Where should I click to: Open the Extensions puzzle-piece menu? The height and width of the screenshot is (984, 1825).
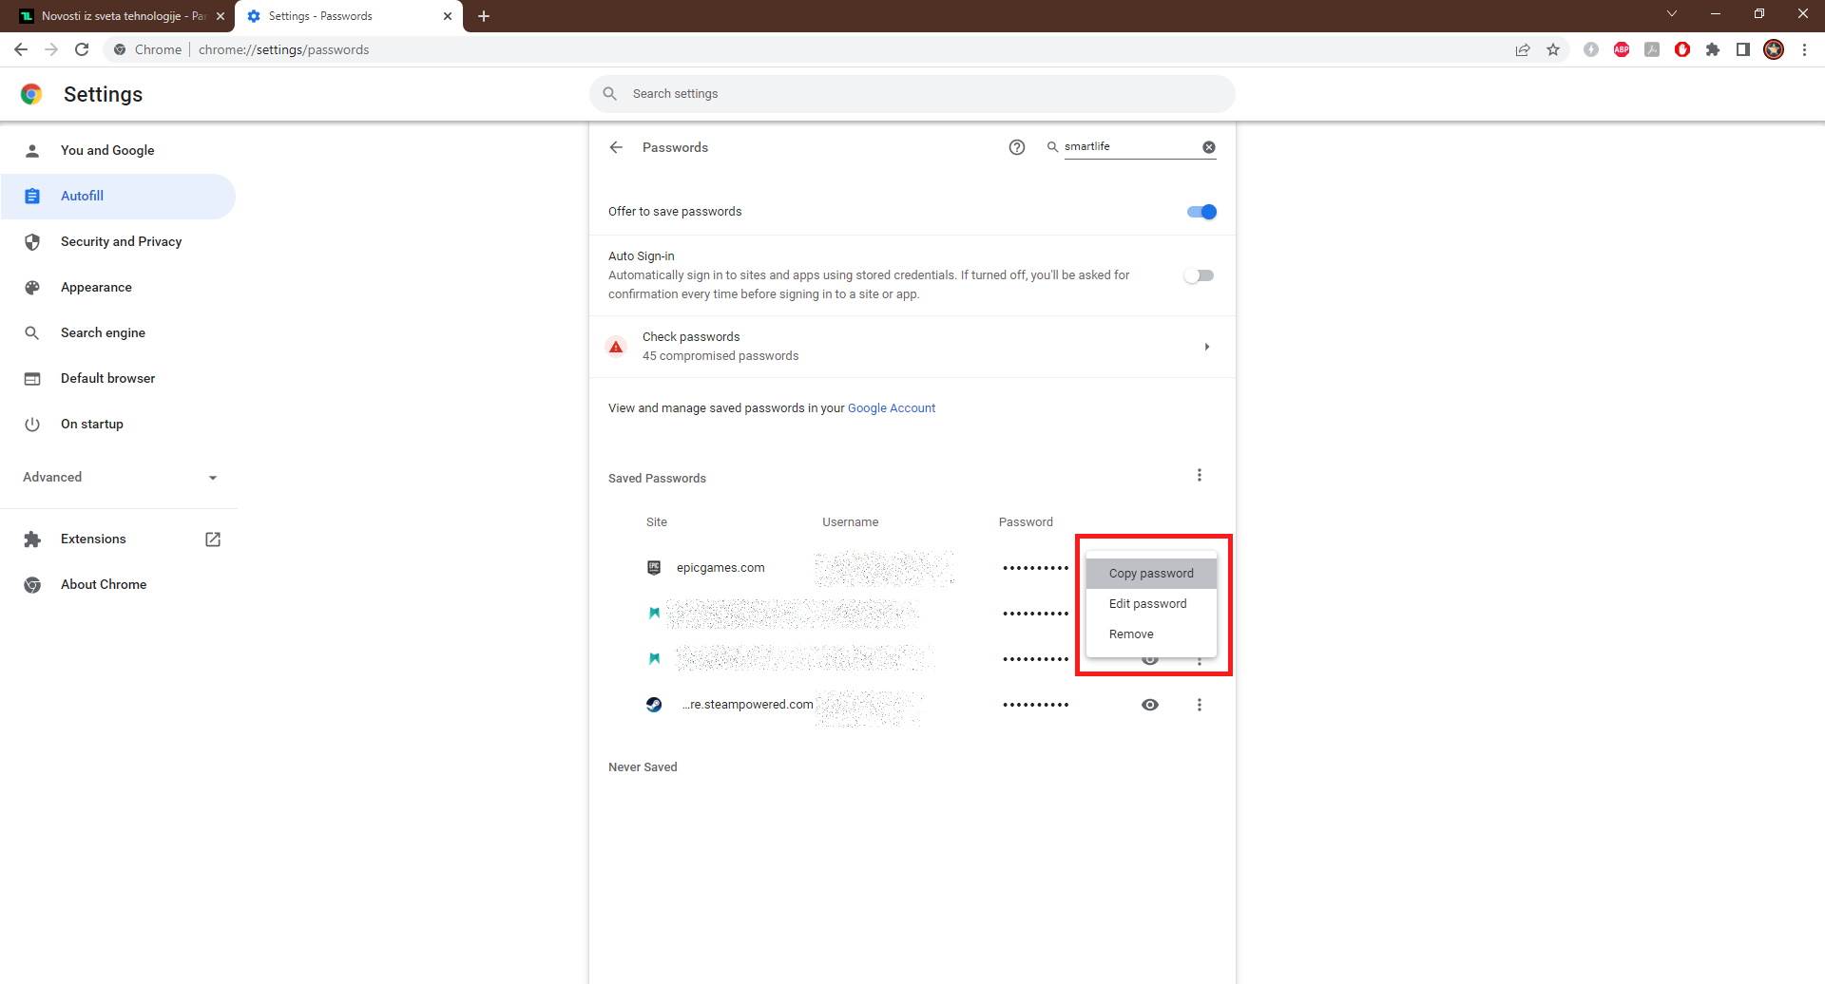(x=1713, y=49)
